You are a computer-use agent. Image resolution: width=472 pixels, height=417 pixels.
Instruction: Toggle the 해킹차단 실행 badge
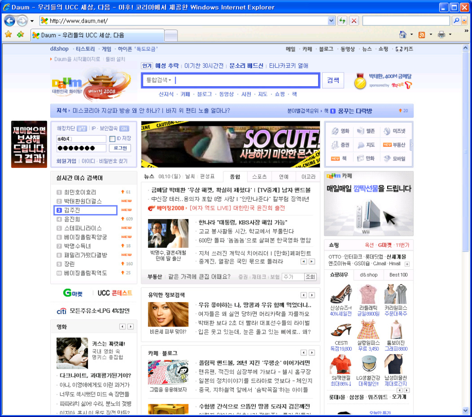point(82,128)
